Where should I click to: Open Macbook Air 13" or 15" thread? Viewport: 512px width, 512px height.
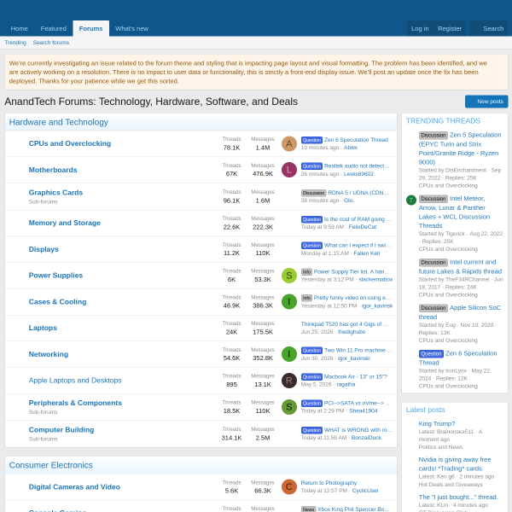(355, 377)
